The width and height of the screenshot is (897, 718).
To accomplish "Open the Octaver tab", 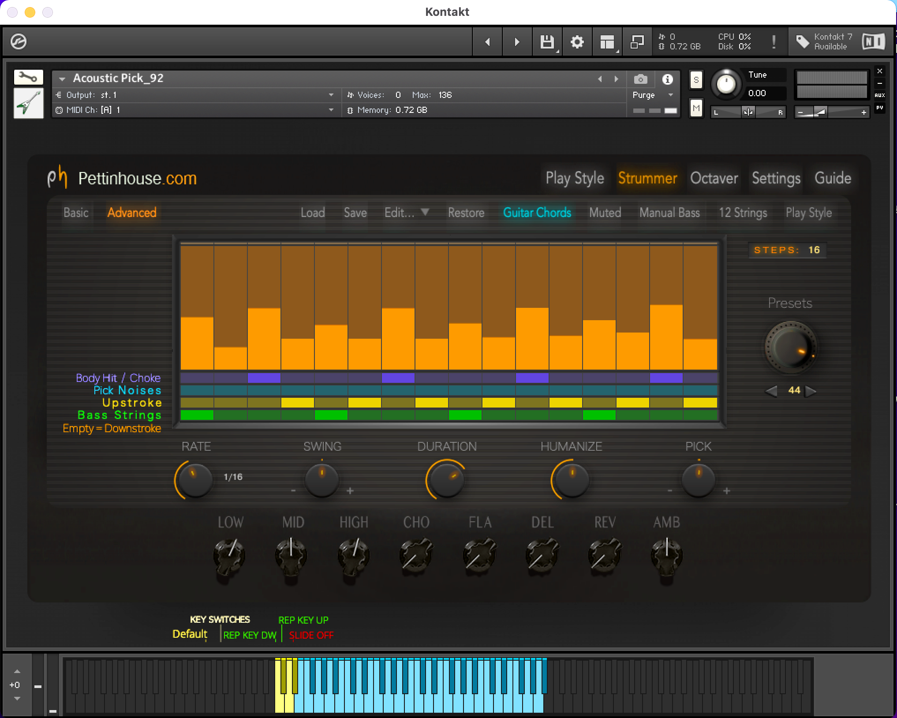I will (x=714, y=178).
